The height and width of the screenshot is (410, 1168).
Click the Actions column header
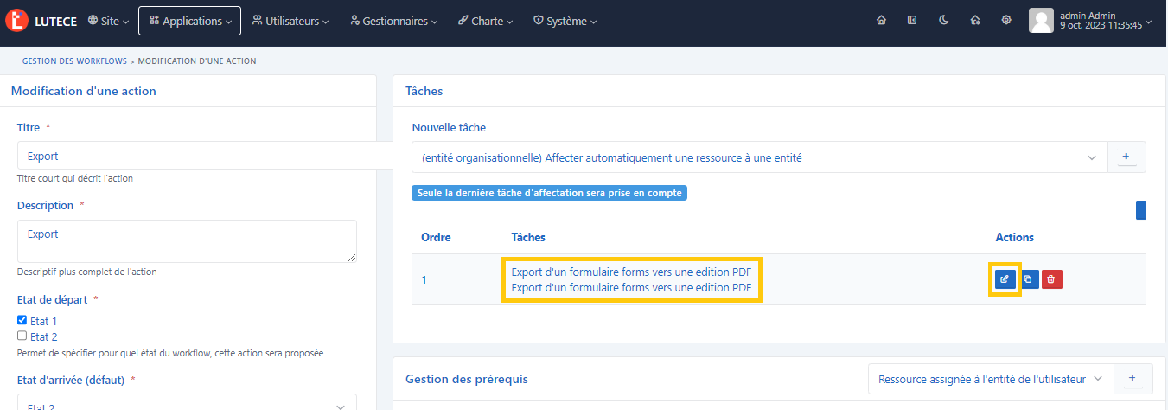tap(1014, 237)
